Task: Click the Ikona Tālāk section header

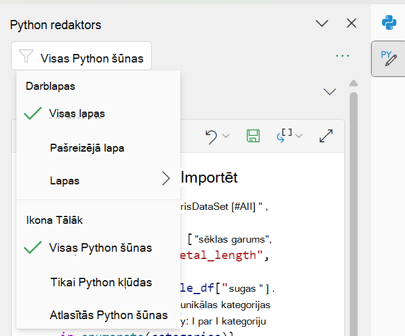Action: [x=55, y=220]
